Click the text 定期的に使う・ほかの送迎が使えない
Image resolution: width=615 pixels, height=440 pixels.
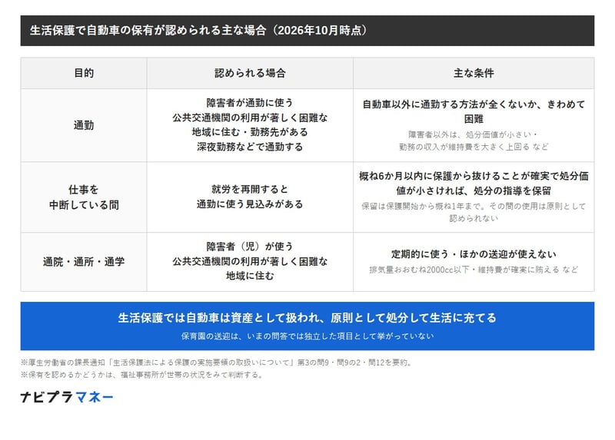point(474,254)
